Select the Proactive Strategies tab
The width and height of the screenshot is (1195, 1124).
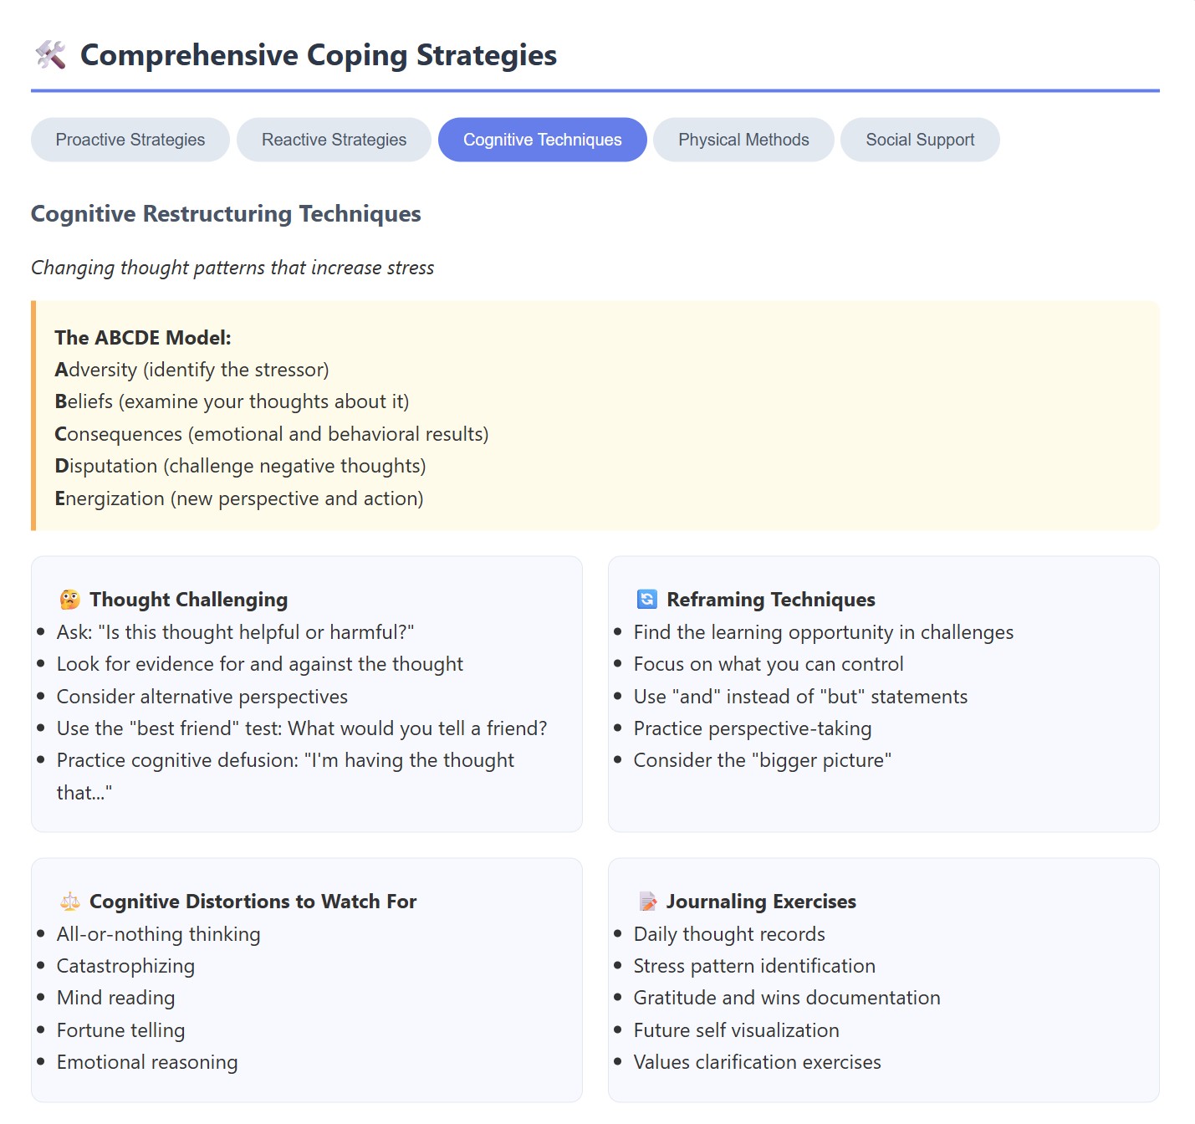(x=129, y=140)
